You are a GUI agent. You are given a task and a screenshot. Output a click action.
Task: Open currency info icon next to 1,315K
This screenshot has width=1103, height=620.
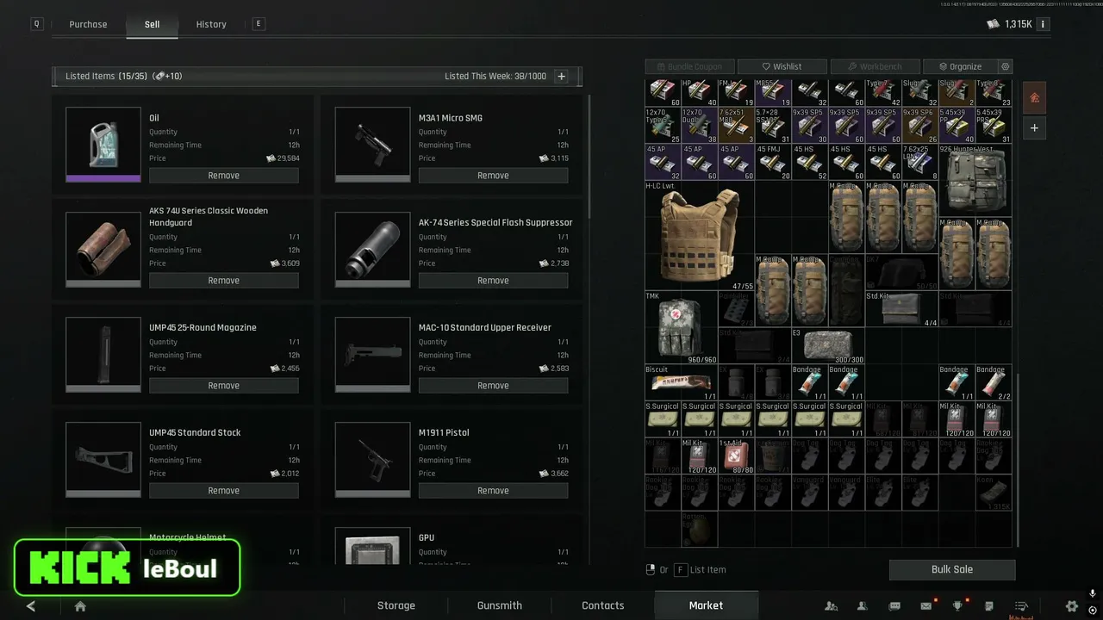(1043, 24)
